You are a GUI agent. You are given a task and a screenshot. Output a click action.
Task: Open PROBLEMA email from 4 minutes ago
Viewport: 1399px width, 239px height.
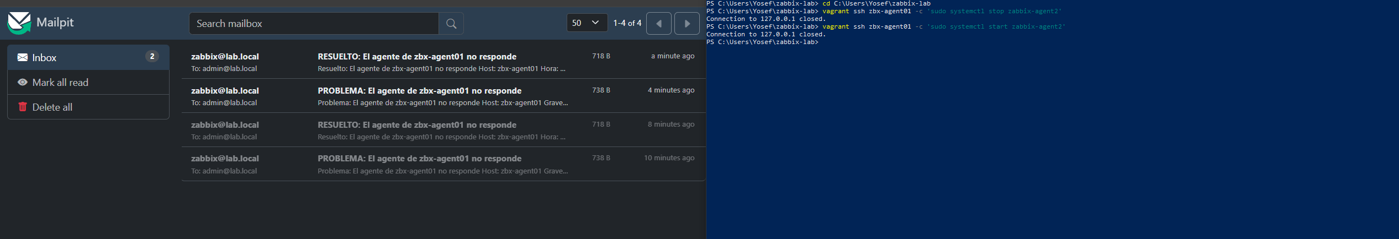[444, 96]
